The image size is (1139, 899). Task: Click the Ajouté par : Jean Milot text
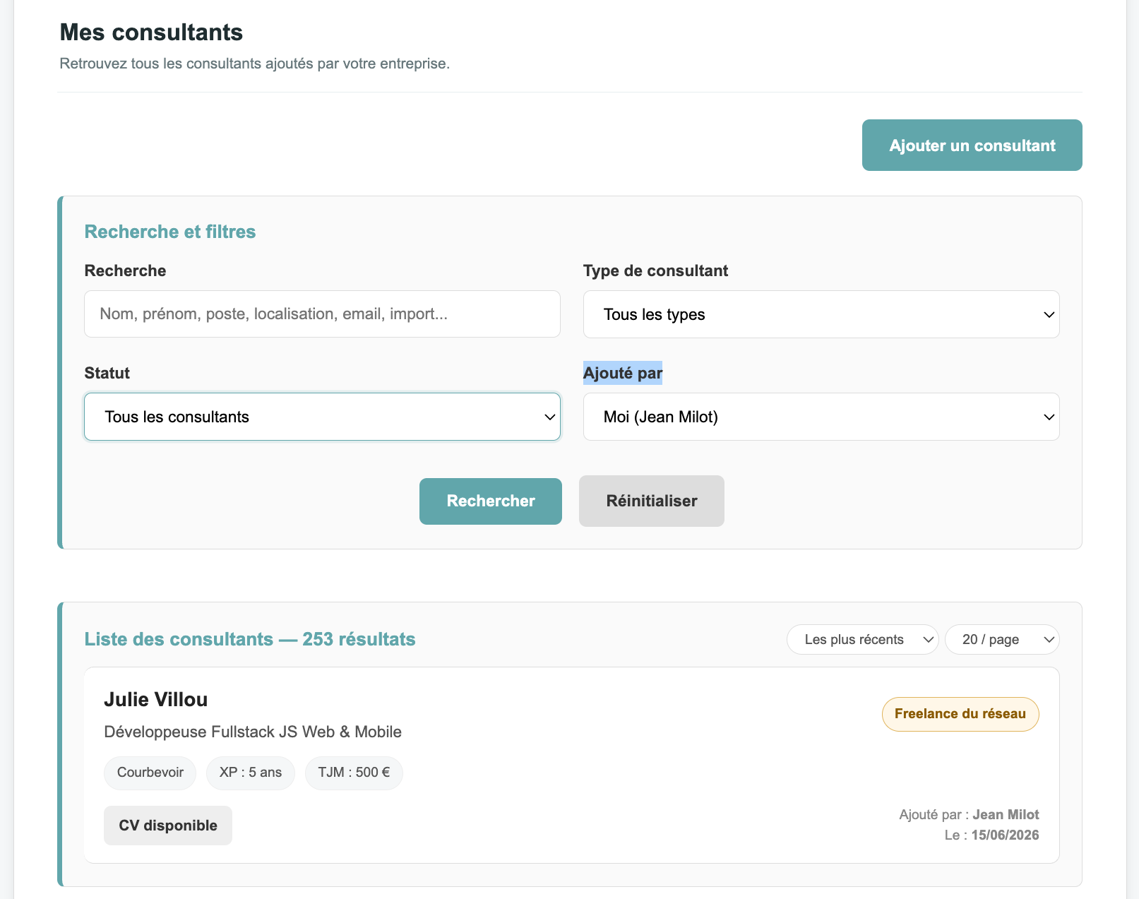pyautogui.click(x=969, y=815)
